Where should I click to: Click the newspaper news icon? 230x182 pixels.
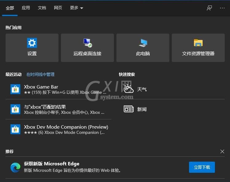(x=128, y=109)
